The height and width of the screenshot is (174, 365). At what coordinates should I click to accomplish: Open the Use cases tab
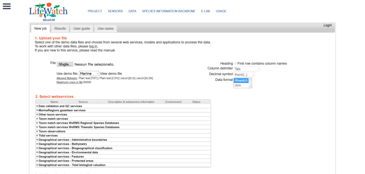click(106, 28)
